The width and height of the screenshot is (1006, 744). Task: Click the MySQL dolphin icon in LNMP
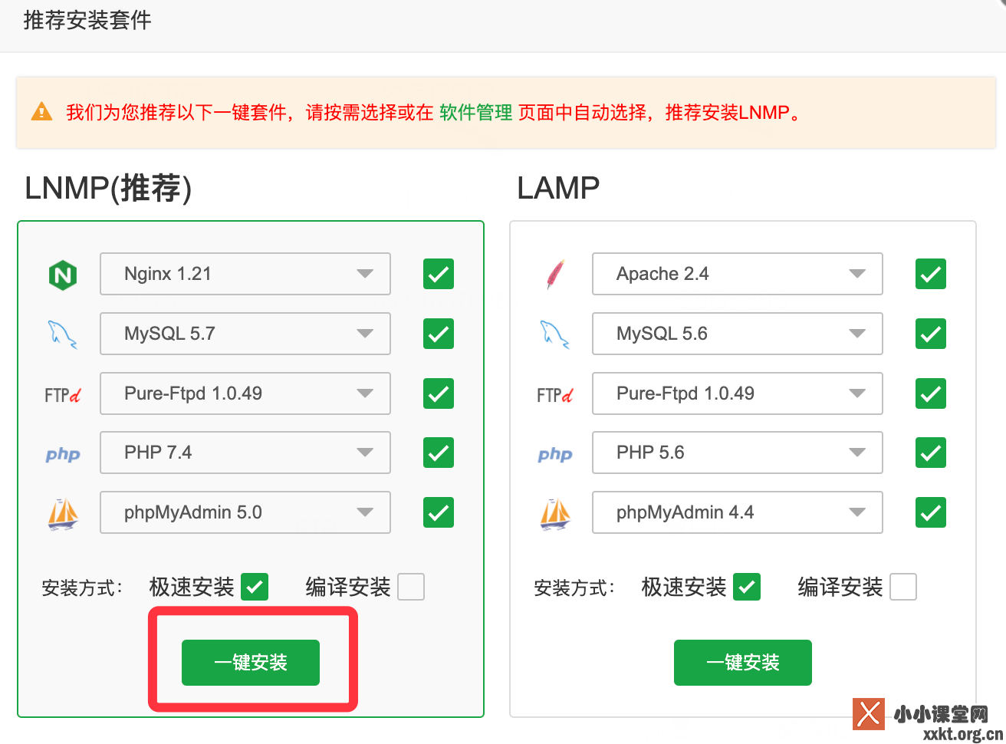63,334
